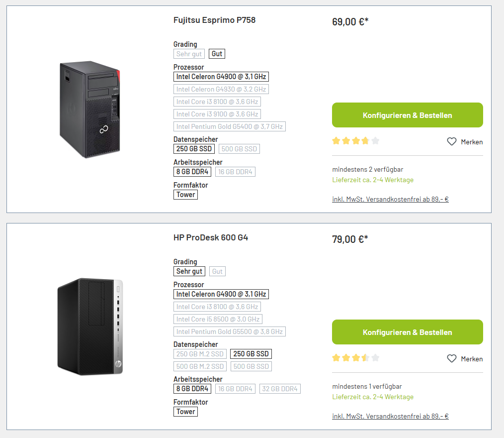Image resolution: width=504 pixels, height=438 pixels.
Task: Open the Fujitsu Esprimo P758 product image
Action: pyautogui.click(x=89, y=109)
